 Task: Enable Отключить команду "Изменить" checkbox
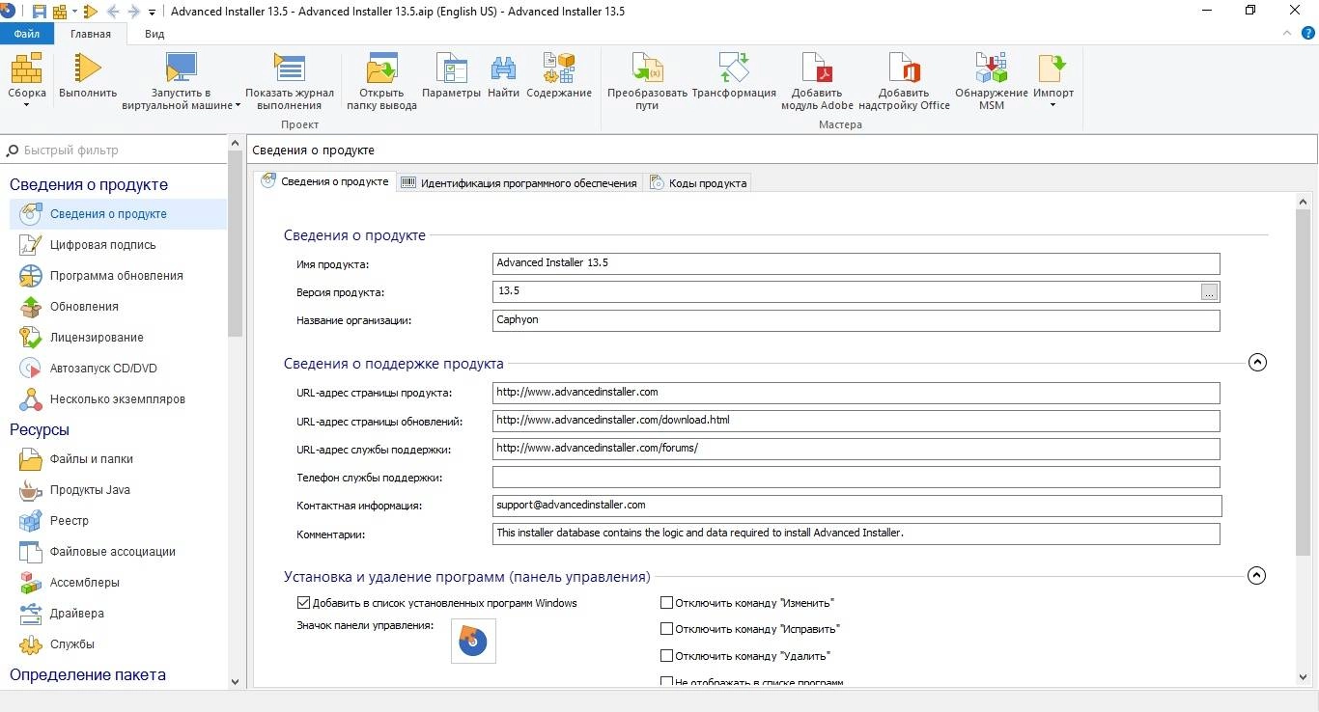click(x=666, y=603)
